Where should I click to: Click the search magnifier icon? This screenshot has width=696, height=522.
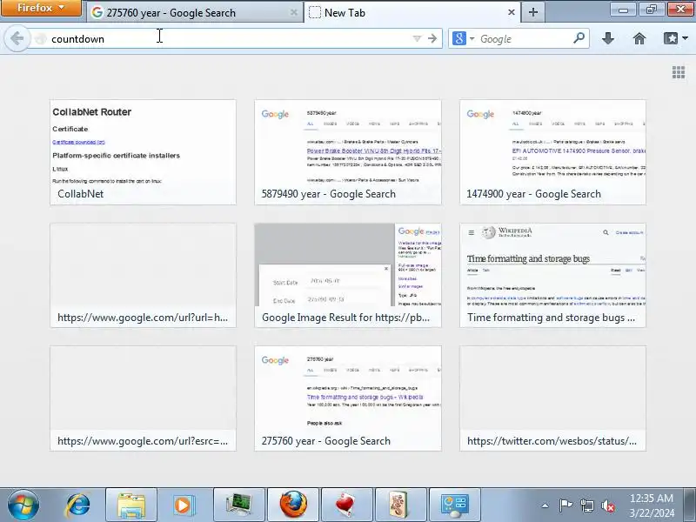(579, 38)
